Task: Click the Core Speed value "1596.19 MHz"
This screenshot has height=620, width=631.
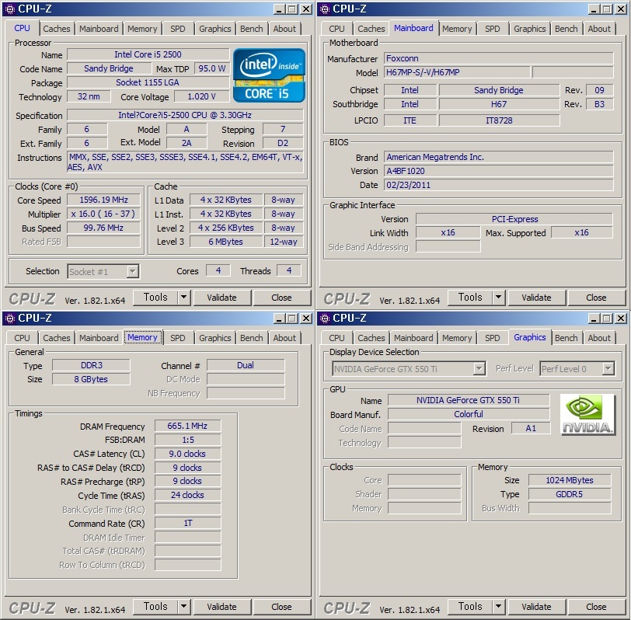Action: pyautogui.click(x=103, y=200)
